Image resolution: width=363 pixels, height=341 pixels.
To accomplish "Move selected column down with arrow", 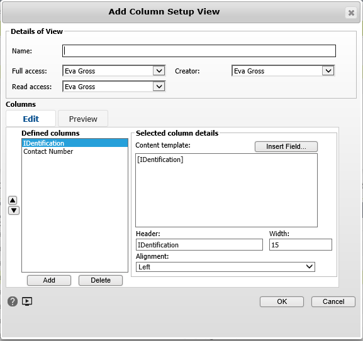I will tap(14, 210).
